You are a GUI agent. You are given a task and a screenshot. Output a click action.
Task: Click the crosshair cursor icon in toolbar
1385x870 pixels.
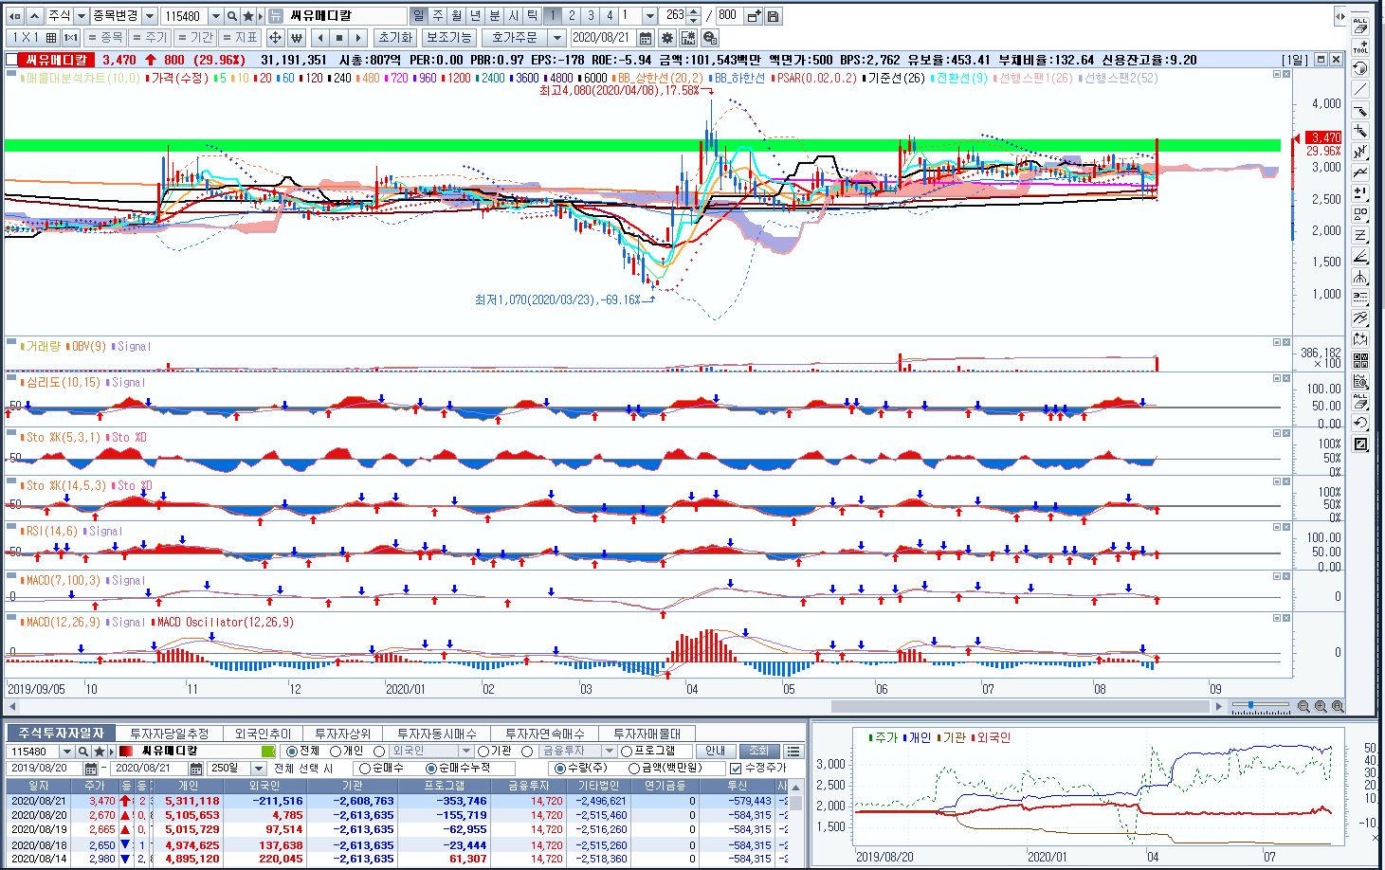pos(275,38)
